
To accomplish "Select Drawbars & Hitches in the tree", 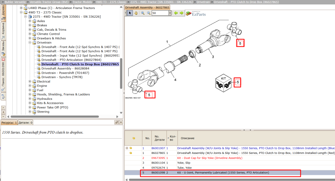I will 51,38.
